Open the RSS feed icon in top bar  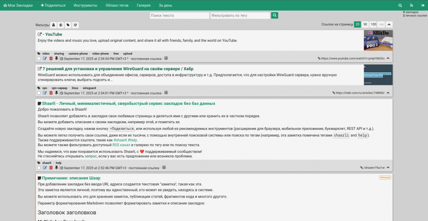tap(412, 5)
